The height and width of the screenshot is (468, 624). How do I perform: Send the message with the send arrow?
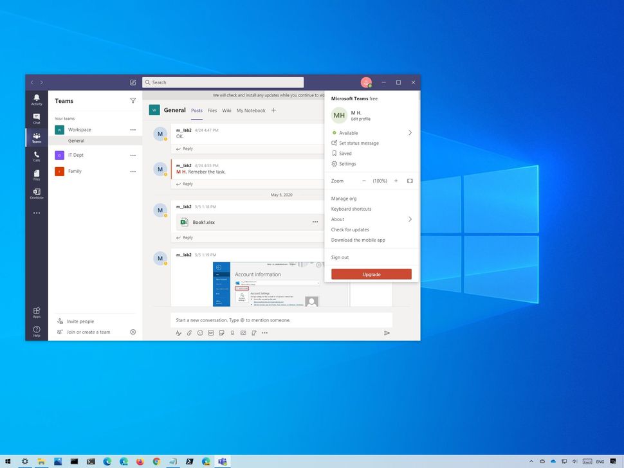click(387, 333)
